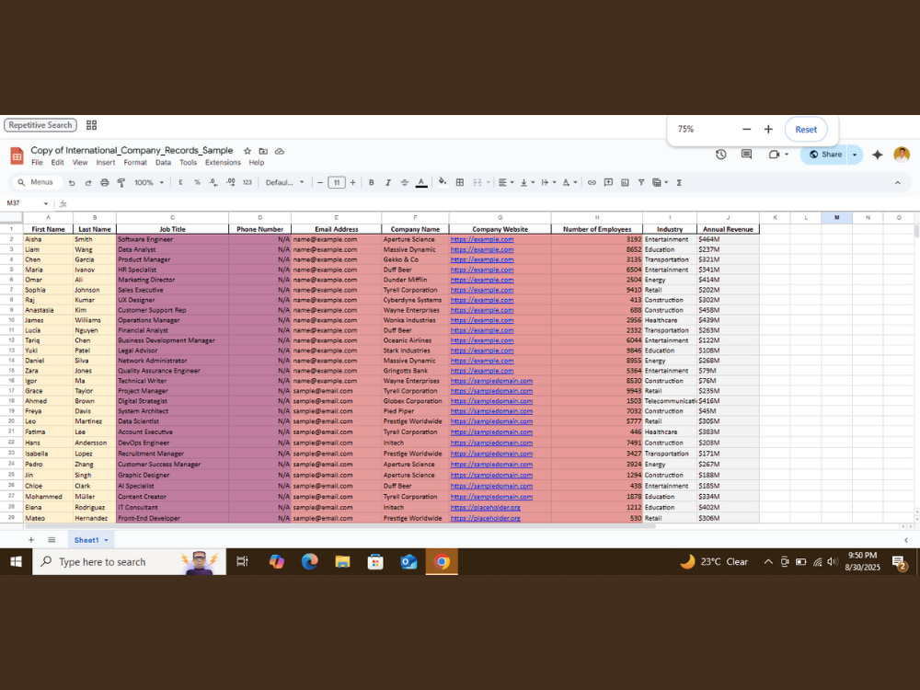This screenshot has width=920, height=690.
Task: Open the View menu
Action: pos(80,163)
